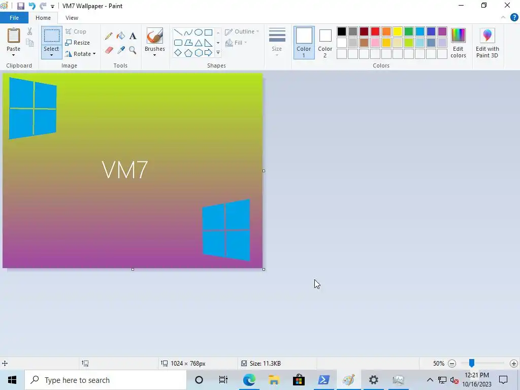Select the Fill with color bucket tool
The height and width of the screenshot is (390, 520).
point(121,36)
